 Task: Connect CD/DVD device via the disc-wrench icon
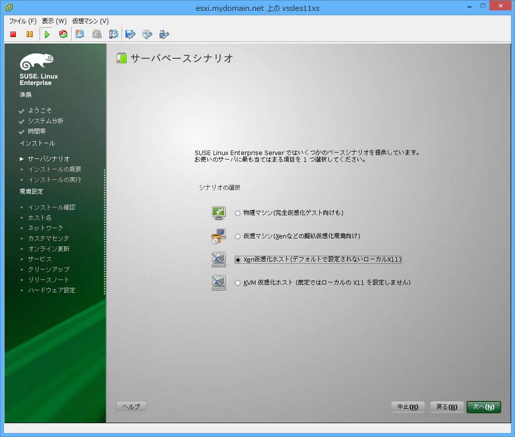coord(147,35)
